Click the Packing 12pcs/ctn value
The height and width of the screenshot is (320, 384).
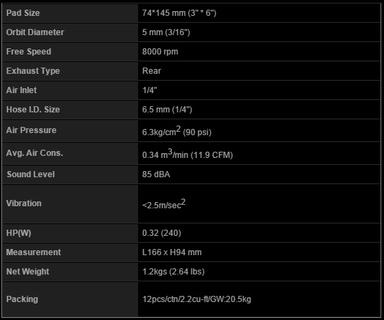[x=197, y=299]
